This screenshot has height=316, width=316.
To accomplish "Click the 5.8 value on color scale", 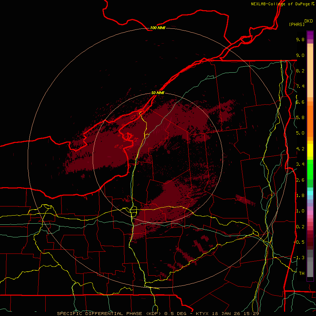I will pyautogui.click(x=300, y=118).
